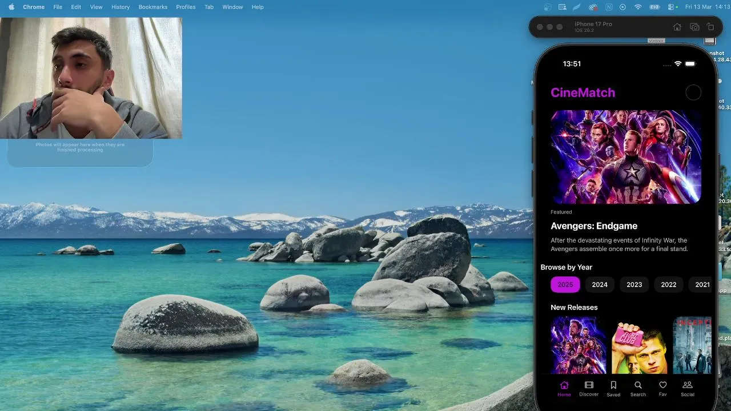
Task: Open the screen-sharing presenter menu bar icon
Action: click(x=563, y=7)
